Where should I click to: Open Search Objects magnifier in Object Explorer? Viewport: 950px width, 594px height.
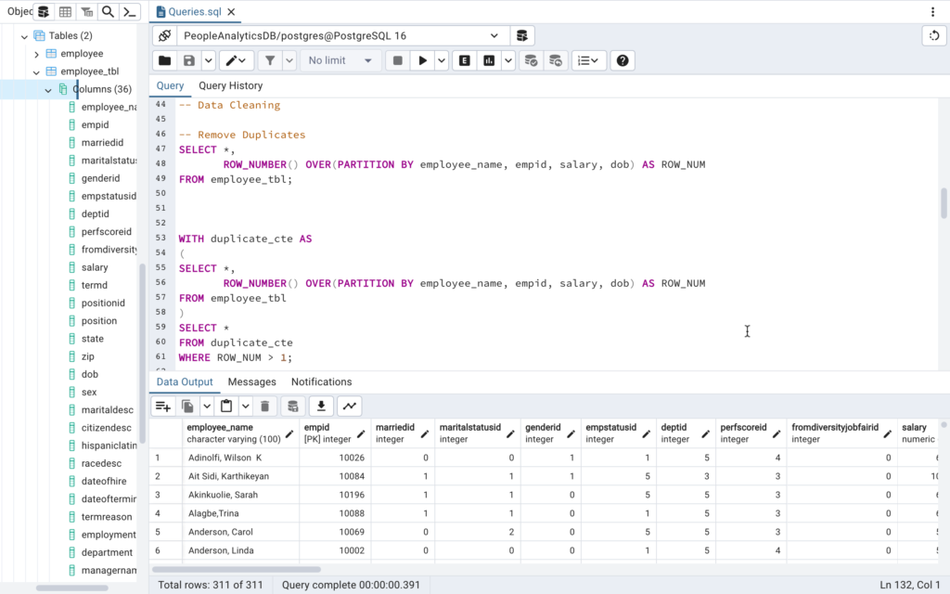(x=109, y=11)
